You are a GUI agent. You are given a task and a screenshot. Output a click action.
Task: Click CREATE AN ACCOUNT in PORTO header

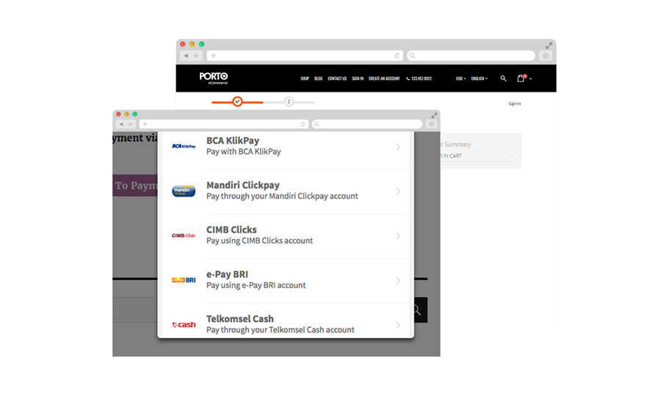(x=384, y=78)
